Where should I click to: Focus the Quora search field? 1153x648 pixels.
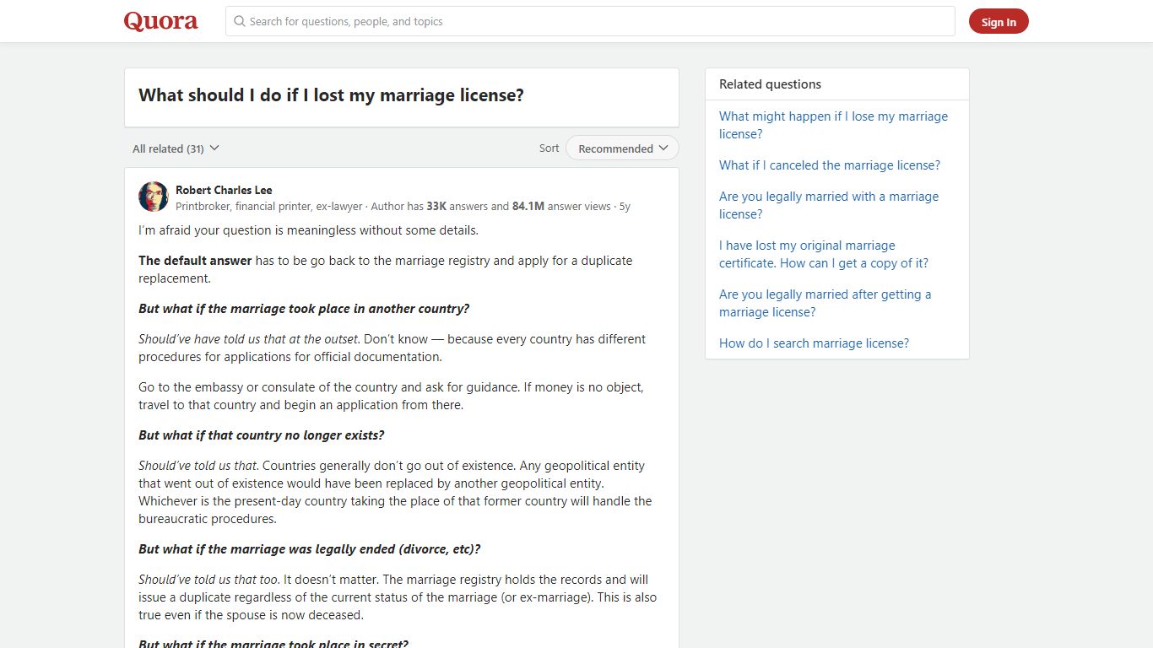(590, 21)
